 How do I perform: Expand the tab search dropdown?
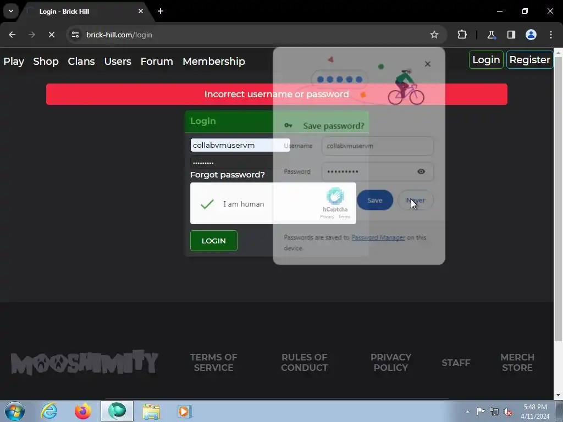coord(11,11)
